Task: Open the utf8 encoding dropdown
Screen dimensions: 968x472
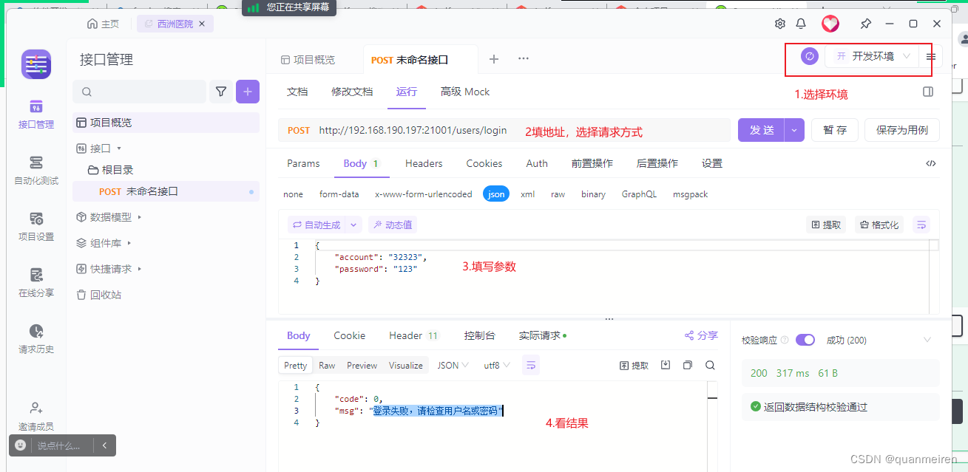Action: (497, 365)
